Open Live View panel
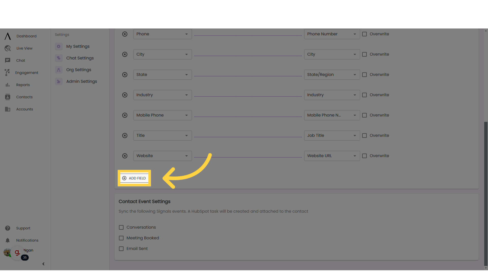 click(x=24, y=48)
